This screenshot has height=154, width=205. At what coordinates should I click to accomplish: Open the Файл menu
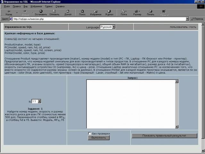(x=7, y=6)
